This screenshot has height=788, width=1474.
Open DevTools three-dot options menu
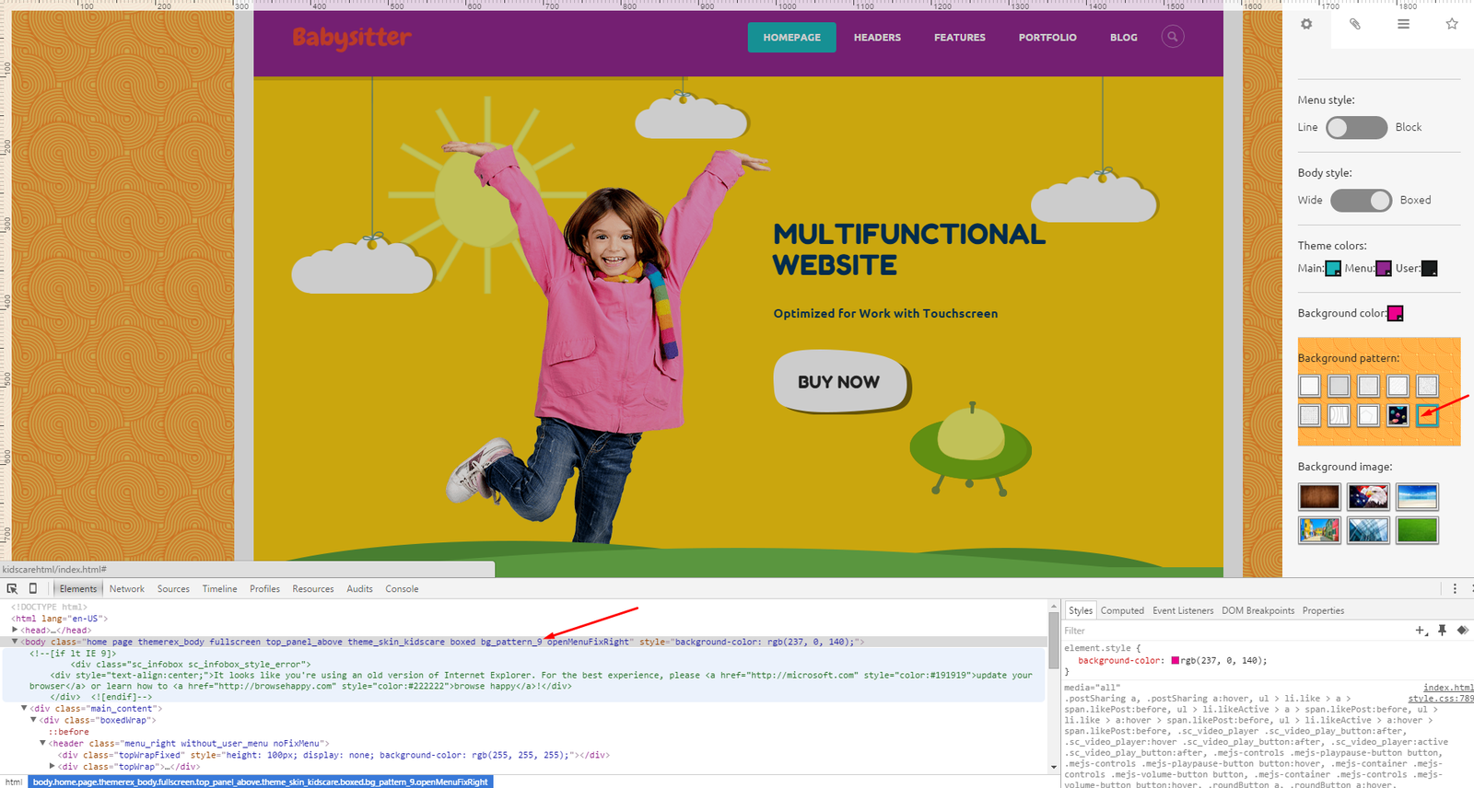(x=1455, y=588)
